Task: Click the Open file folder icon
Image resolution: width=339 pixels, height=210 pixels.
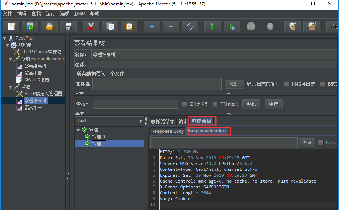Action: 49,27
